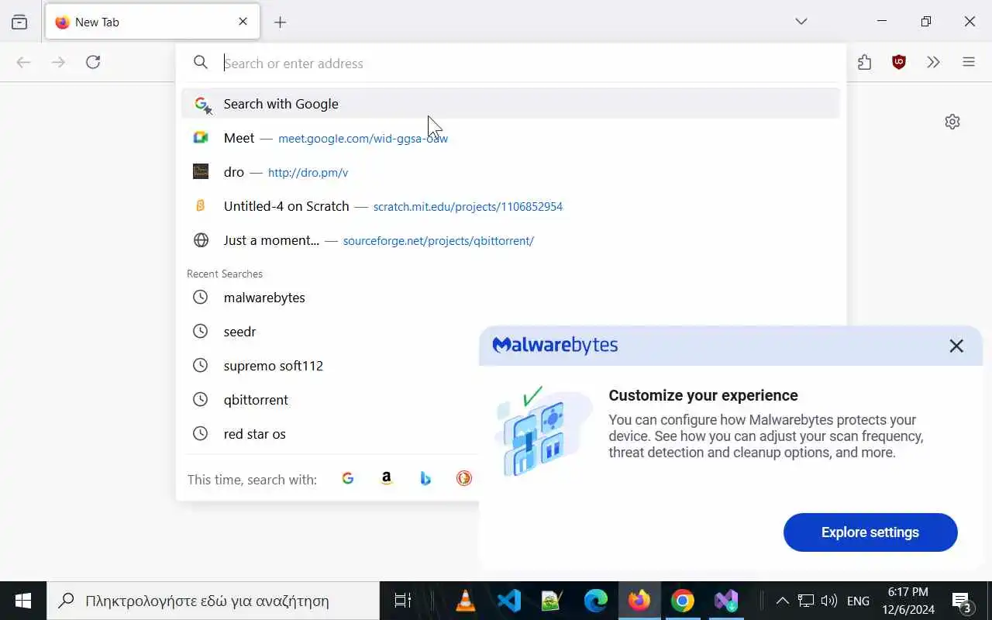Switch to Firefox taskbar icon
Screen dimensions: 992x620
[639, 601]
